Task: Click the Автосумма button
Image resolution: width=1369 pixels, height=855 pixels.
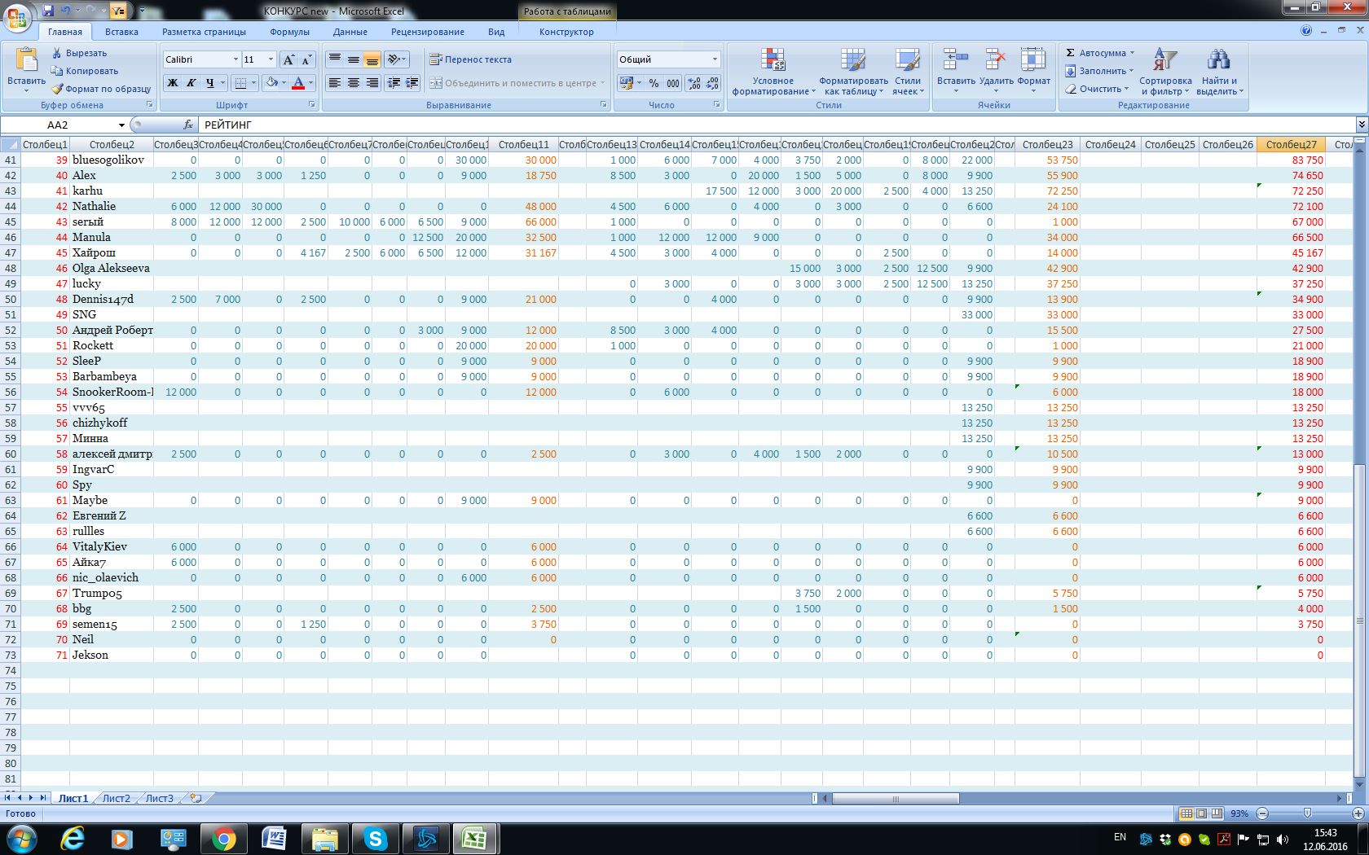Action: [x=1100, y=53]
